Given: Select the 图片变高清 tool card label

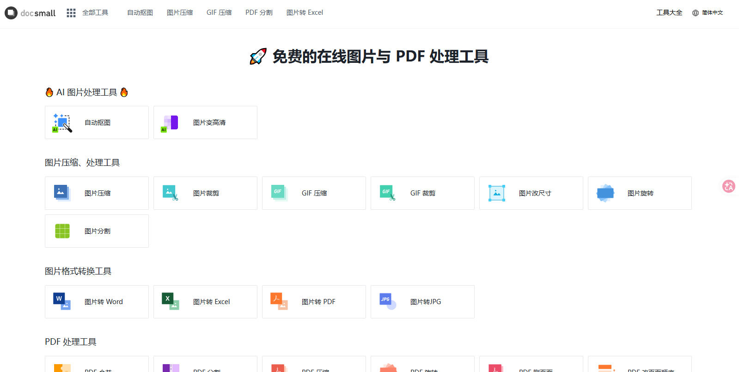Looking at the screenshot, I should pyautogui.click(x=209, y=122).
